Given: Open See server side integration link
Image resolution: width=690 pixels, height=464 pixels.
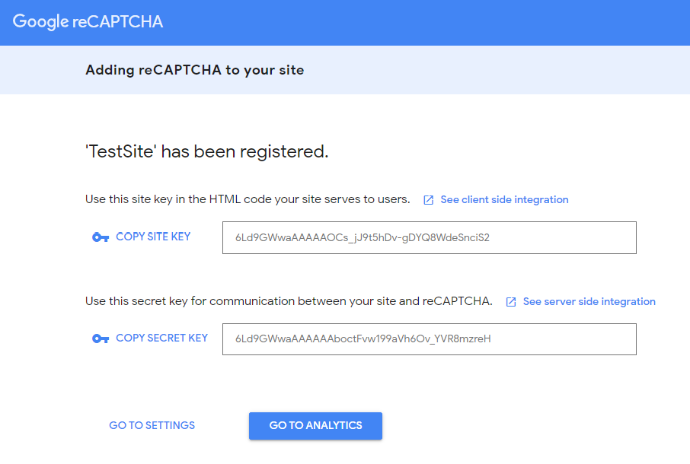Looking at the screenshot, I should pyautogui.click(x=589, y=301).
